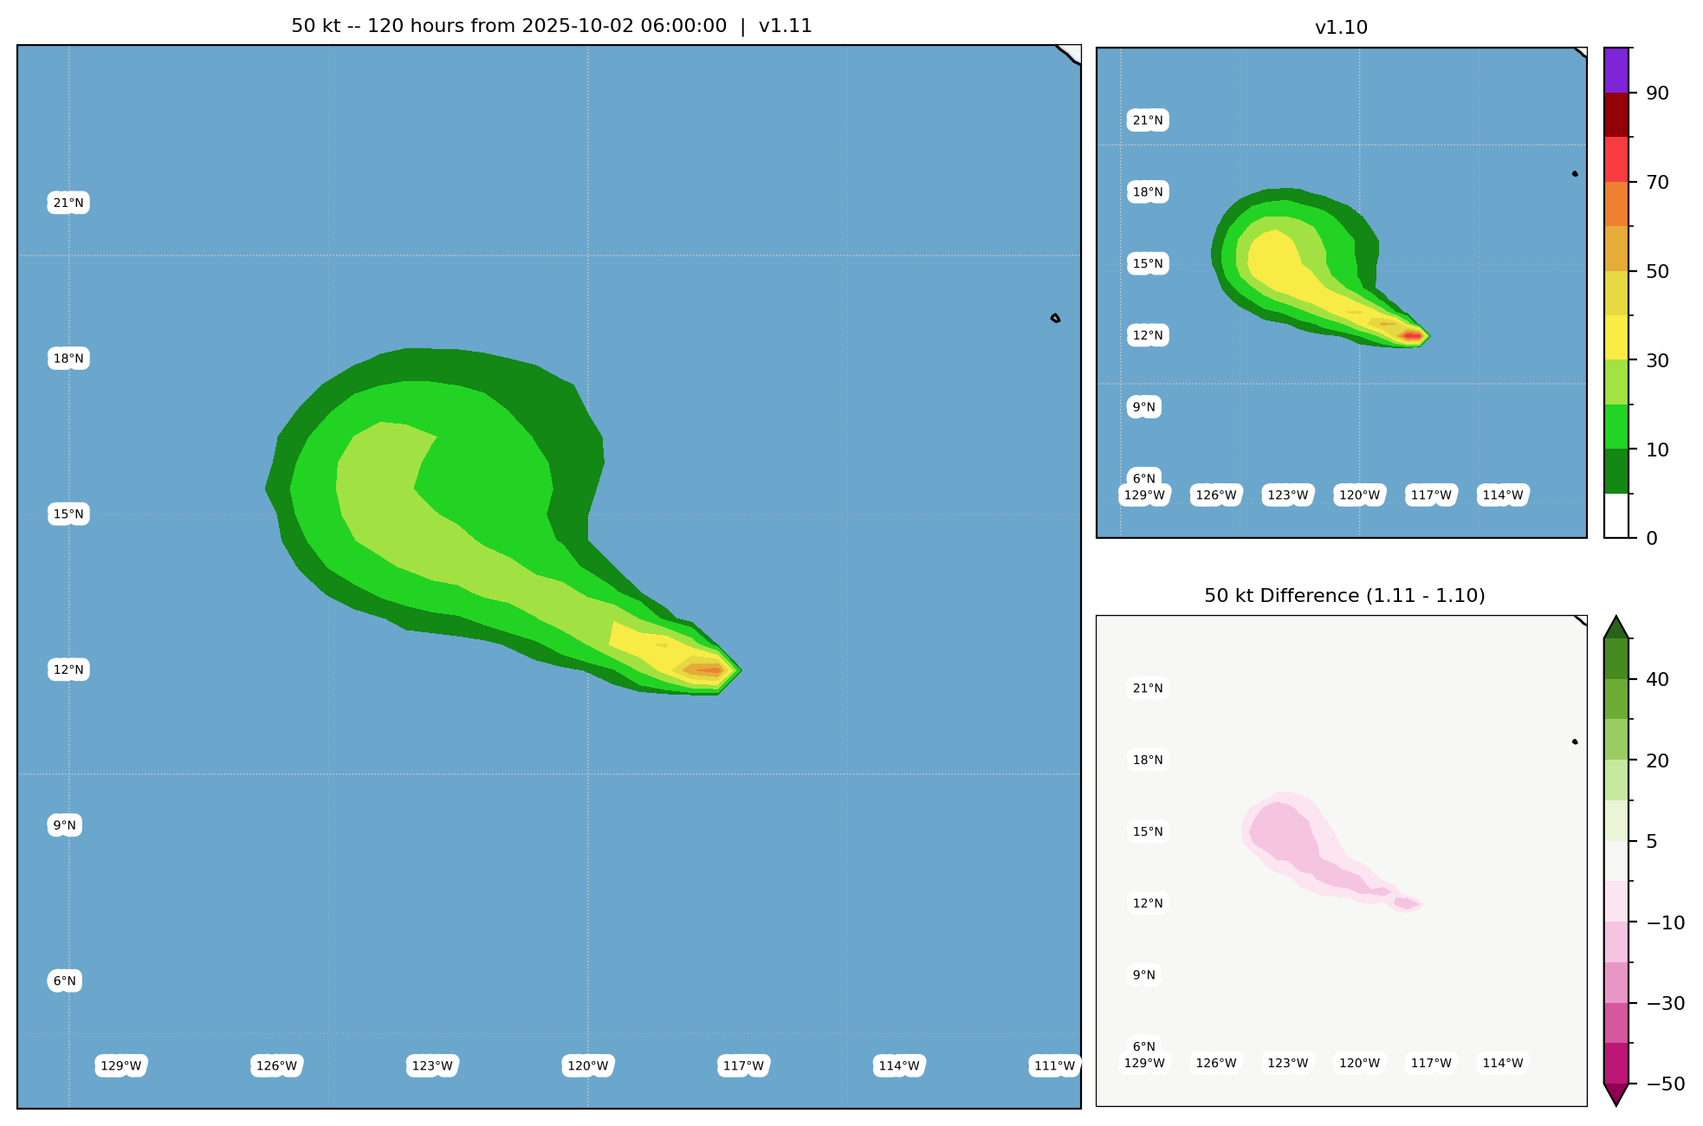1703x1126 pixels.
Task: Click the 120°W label on main map
Action: [x=588, y=1066]
